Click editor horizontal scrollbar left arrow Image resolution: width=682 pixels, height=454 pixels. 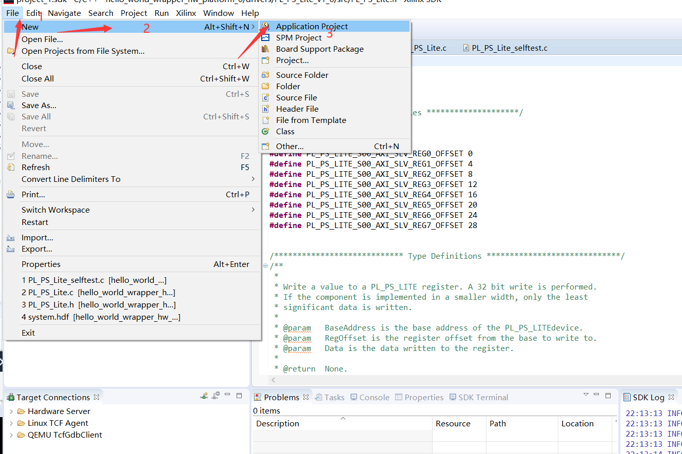click(x=274, y=380)
